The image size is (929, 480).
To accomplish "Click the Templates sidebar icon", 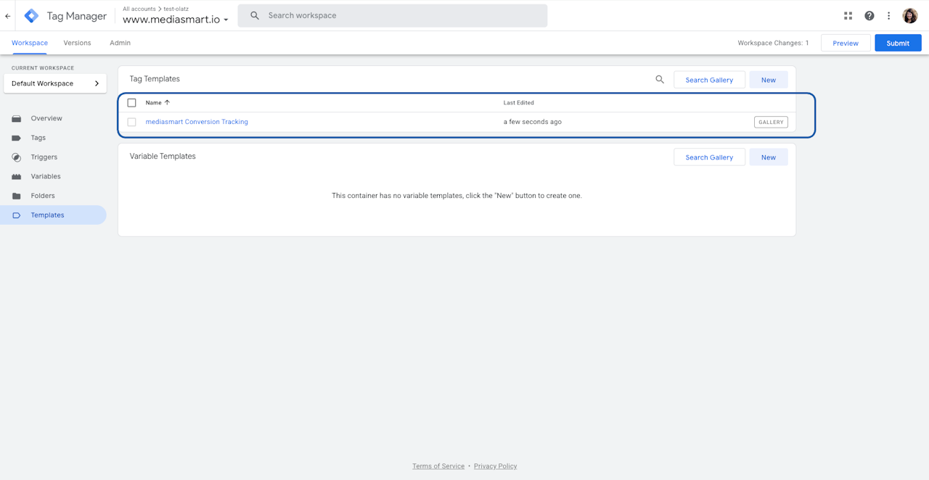I will (17, 215).
